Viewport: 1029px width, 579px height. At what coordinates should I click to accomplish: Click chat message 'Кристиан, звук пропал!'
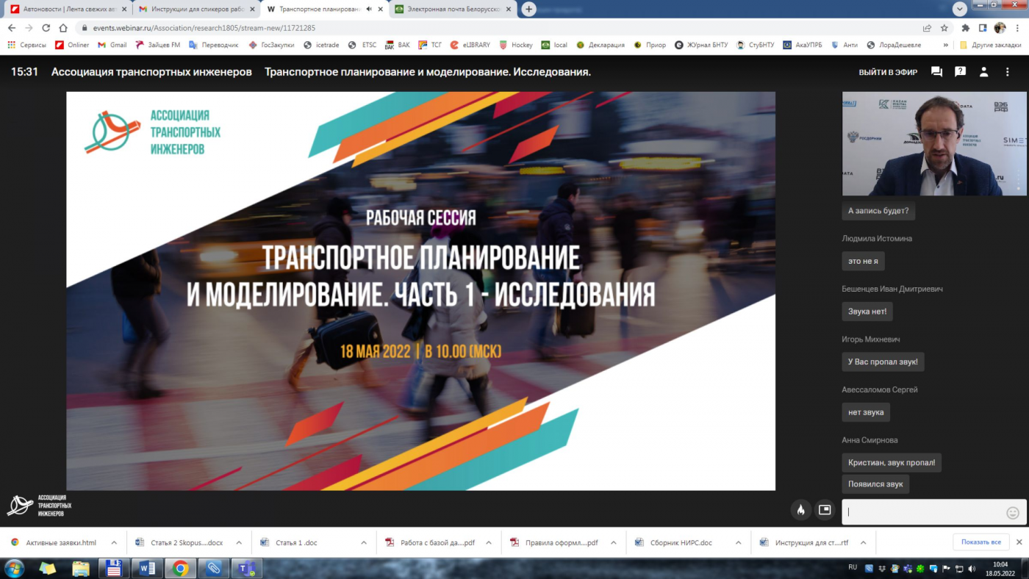(x=892, y=462)
